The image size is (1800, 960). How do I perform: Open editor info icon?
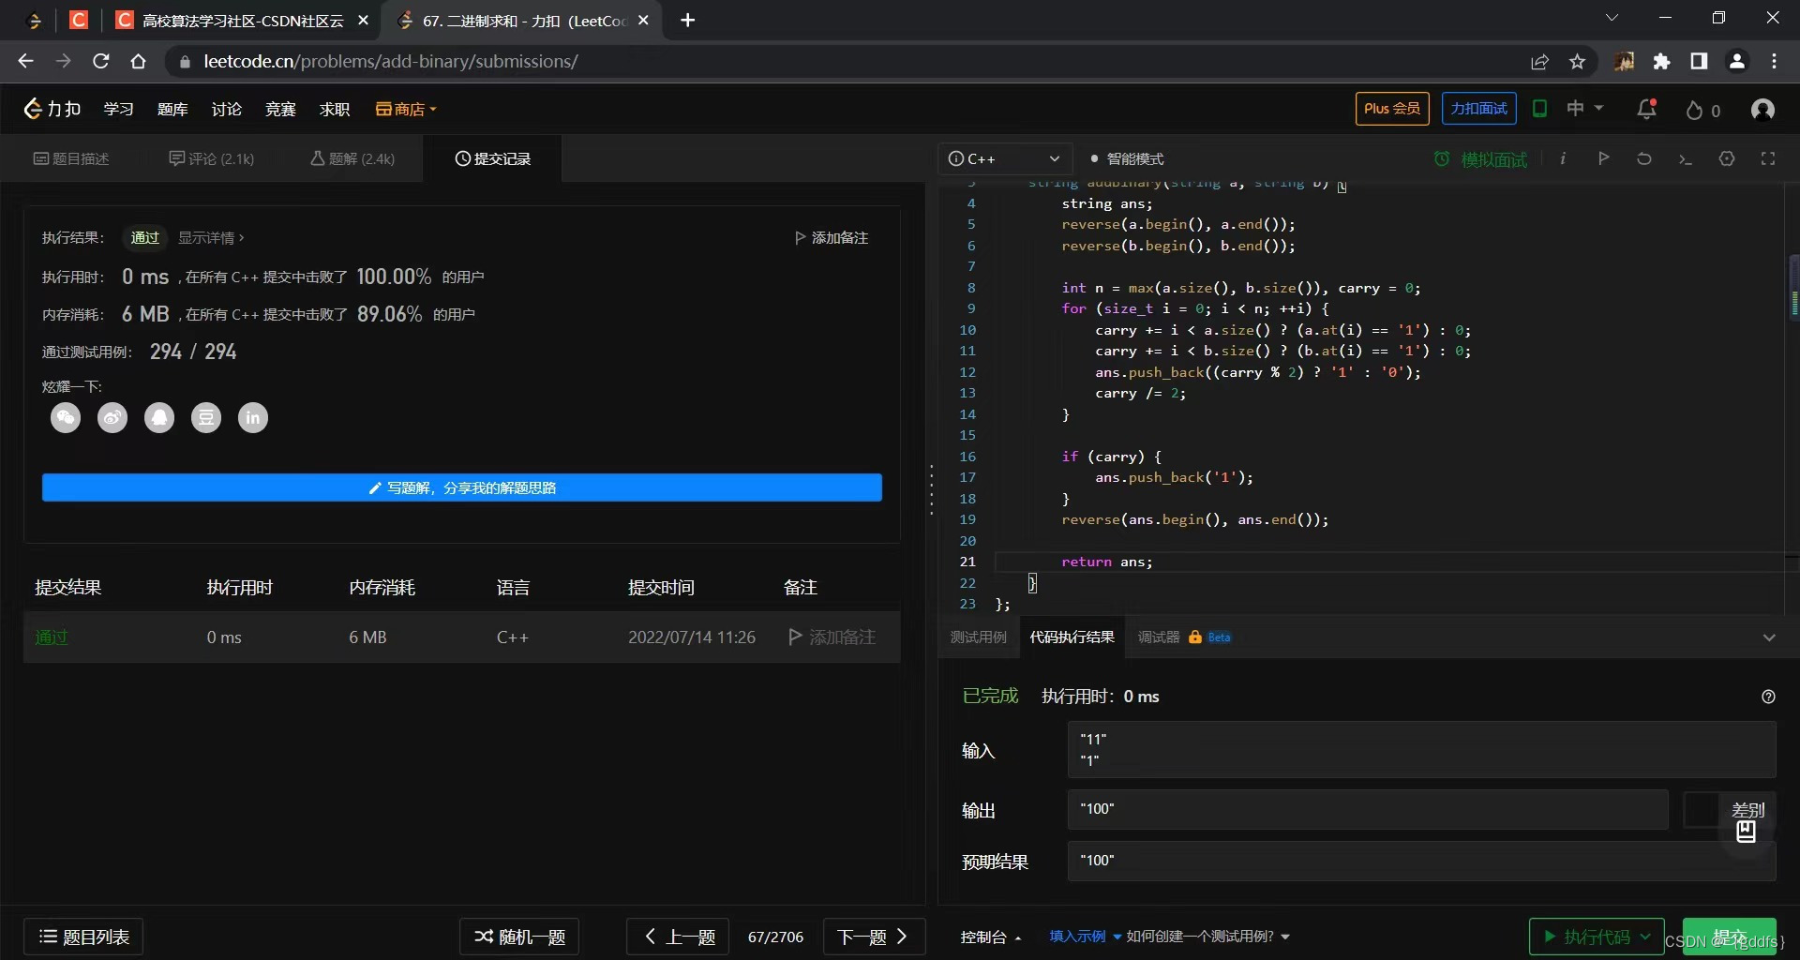(1563, 158)
